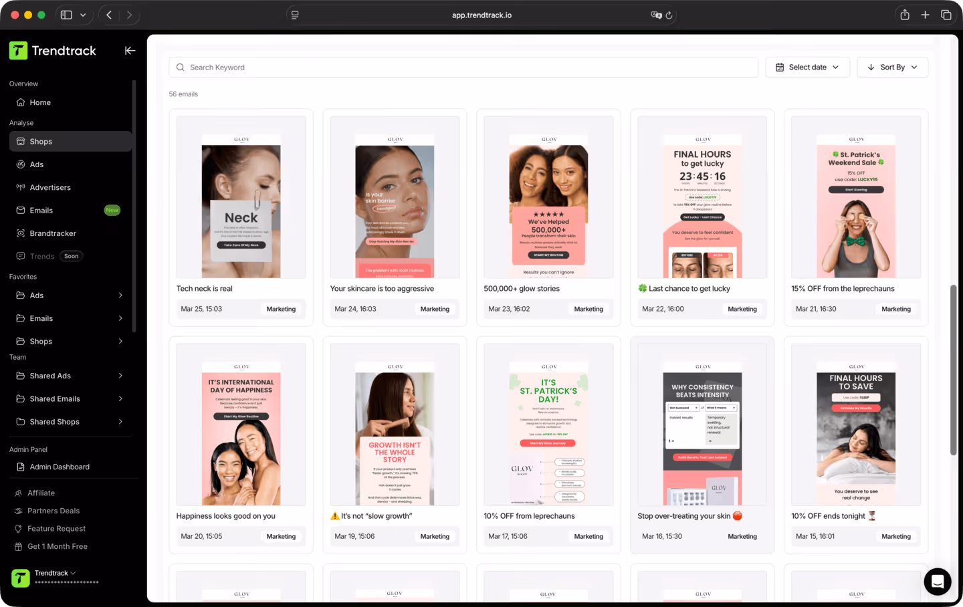Click the page vertical scrollbar
963x607 pixels.
(954, 370)
